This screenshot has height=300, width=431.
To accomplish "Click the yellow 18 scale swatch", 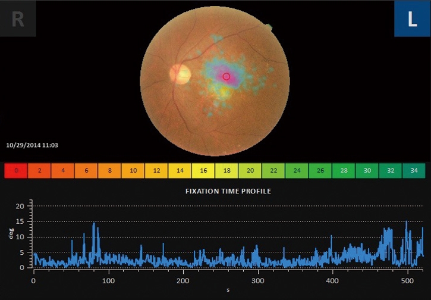I will [x=226, y=171].
